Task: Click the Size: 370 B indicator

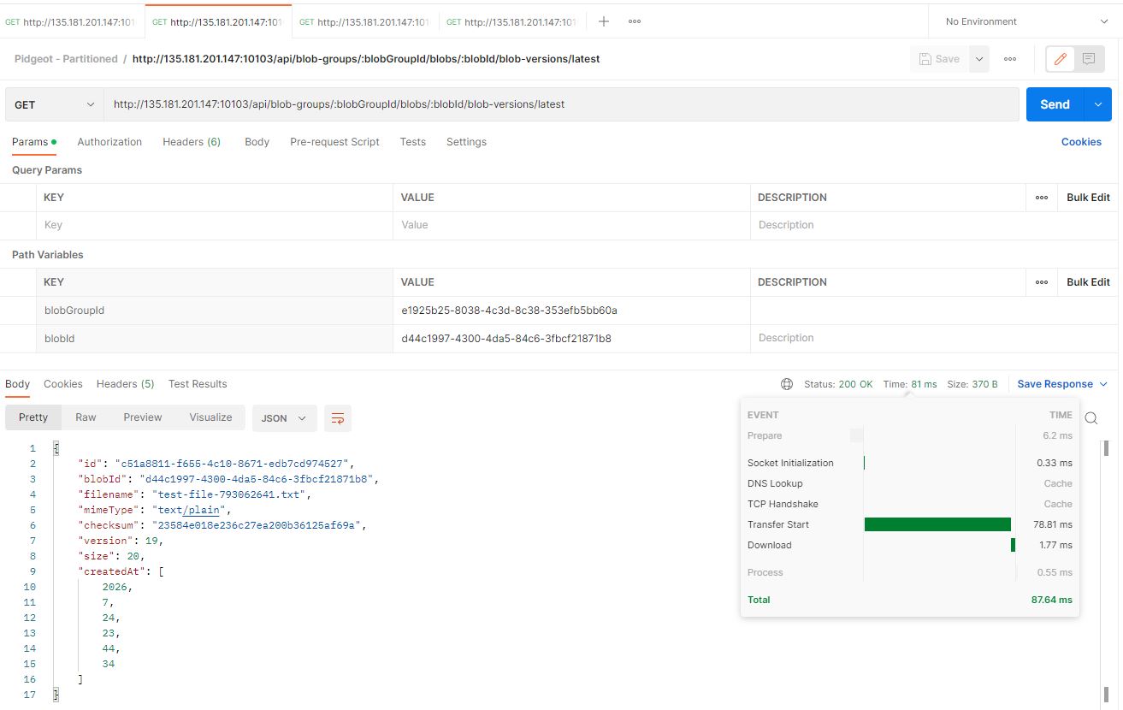Action: click(972, 384)
